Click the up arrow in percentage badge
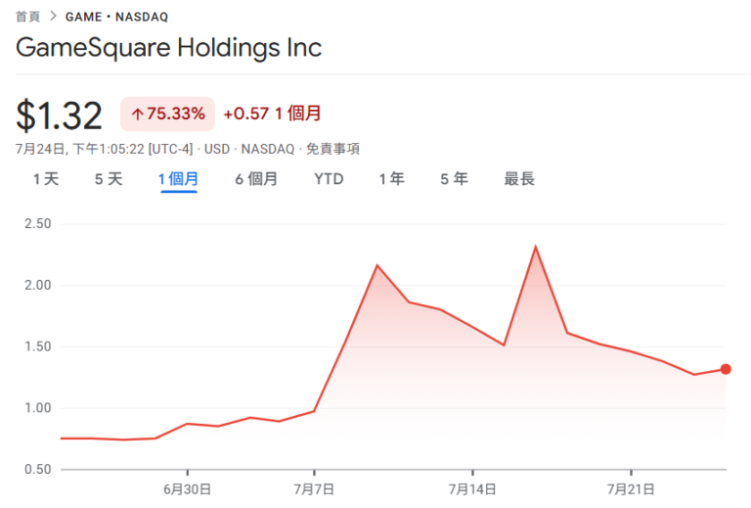Screen dimensions: 751x508 pyautogui.click(x=137, y=114)
